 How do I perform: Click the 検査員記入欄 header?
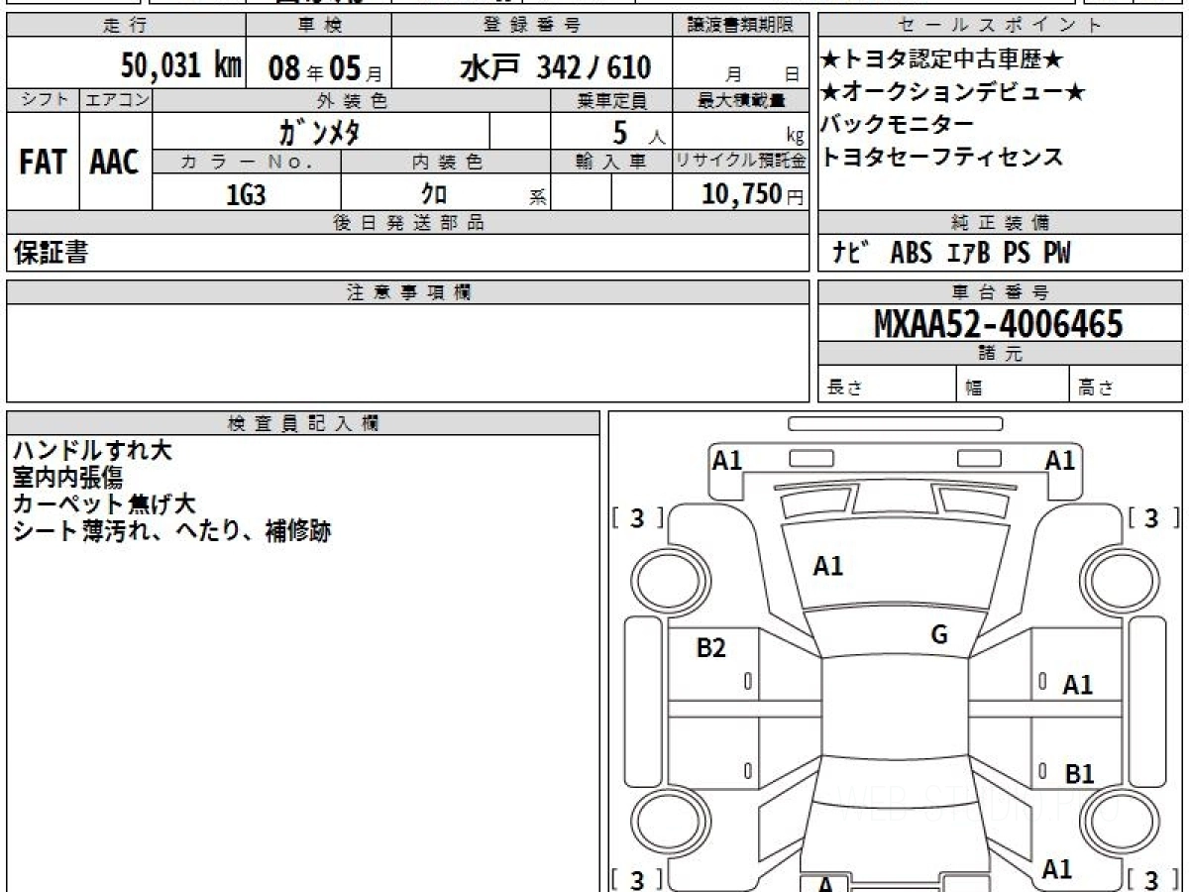[303, 423]
